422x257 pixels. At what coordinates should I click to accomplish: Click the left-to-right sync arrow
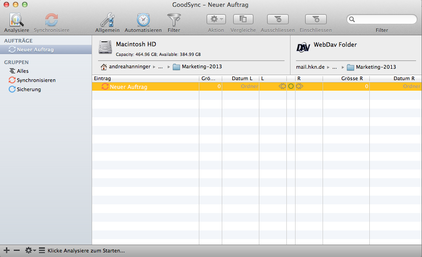coord(300,86)
